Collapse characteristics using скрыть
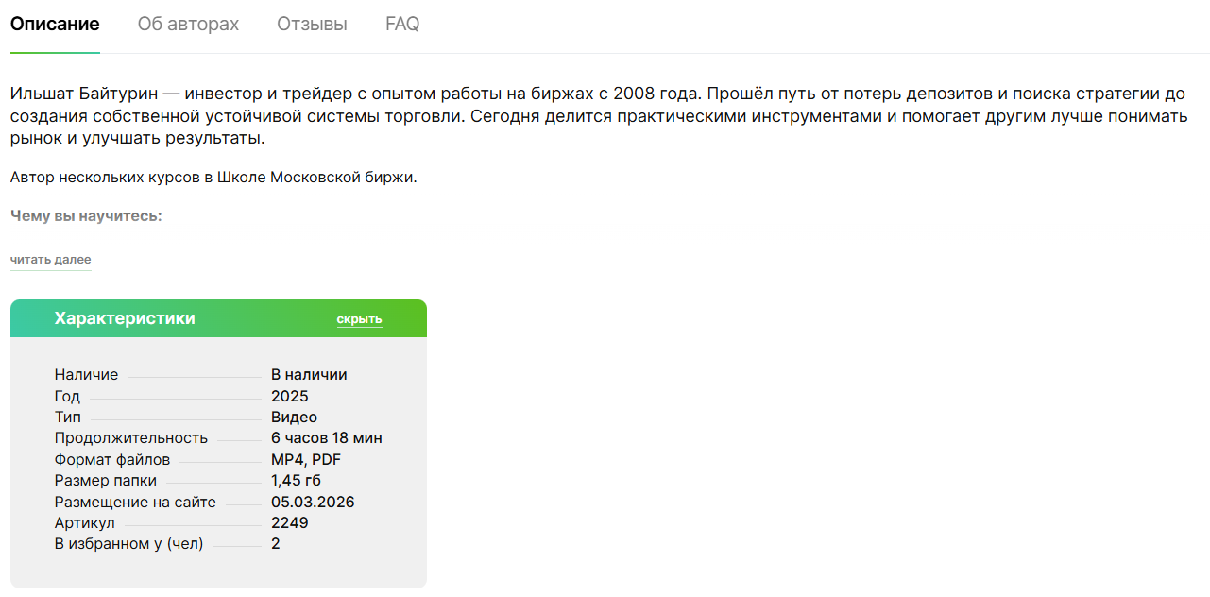1210x597 pixels. point(359,319)
